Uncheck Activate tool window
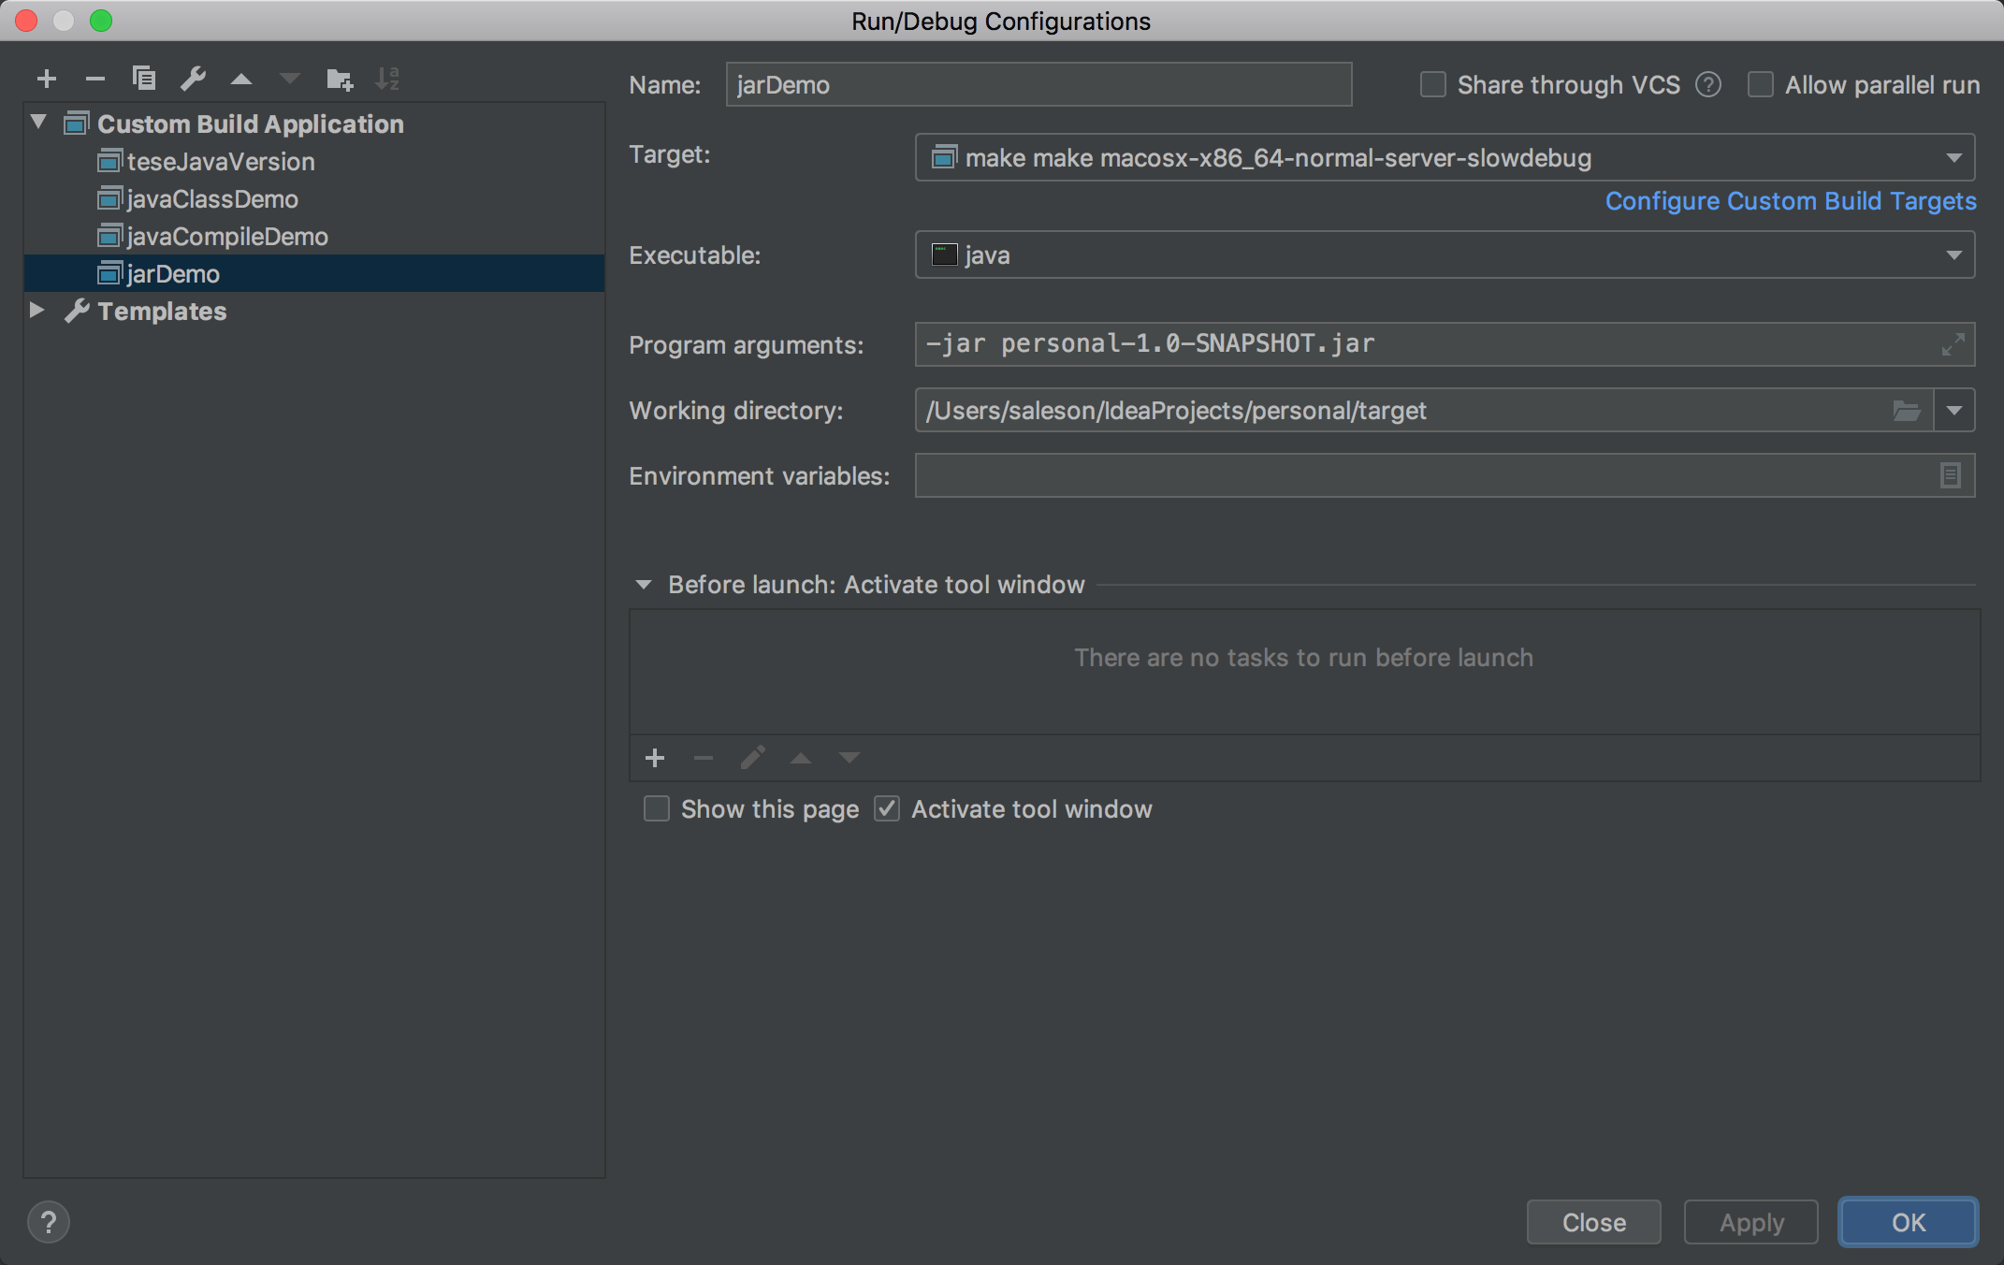Viewport: 2004px width, 1265px height. point(886,808)
